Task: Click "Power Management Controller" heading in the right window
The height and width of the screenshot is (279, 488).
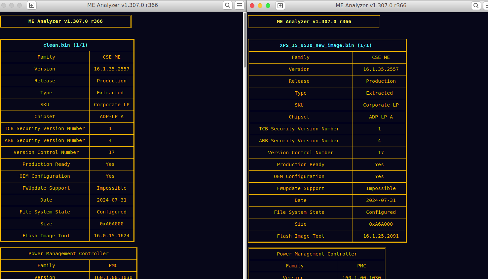Action: tap(317, 254)
